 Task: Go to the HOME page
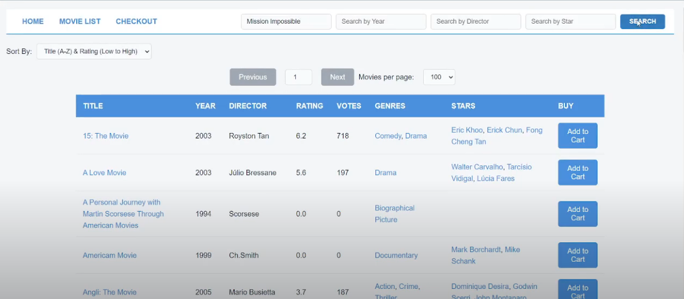[33, 21]
